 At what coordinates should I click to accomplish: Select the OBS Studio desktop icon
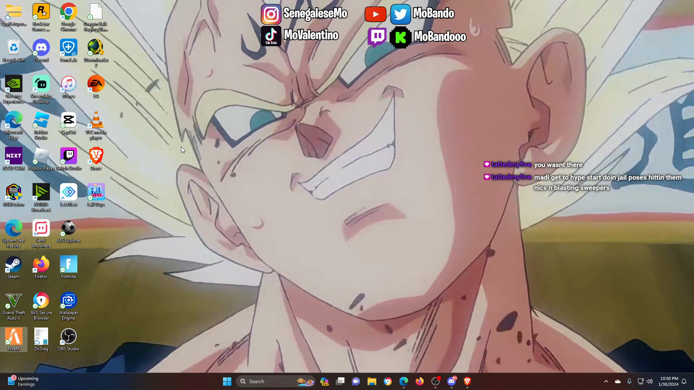pos(68,339)
